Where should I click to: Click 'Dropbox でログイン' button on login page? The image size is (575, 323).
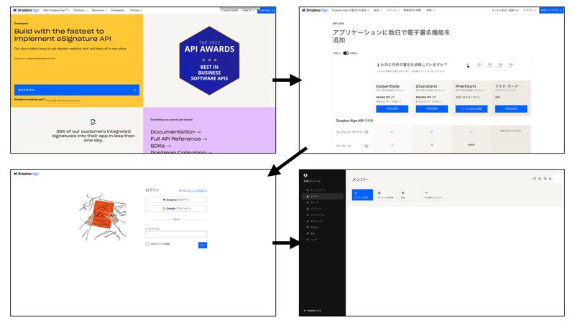pos(176,200)
